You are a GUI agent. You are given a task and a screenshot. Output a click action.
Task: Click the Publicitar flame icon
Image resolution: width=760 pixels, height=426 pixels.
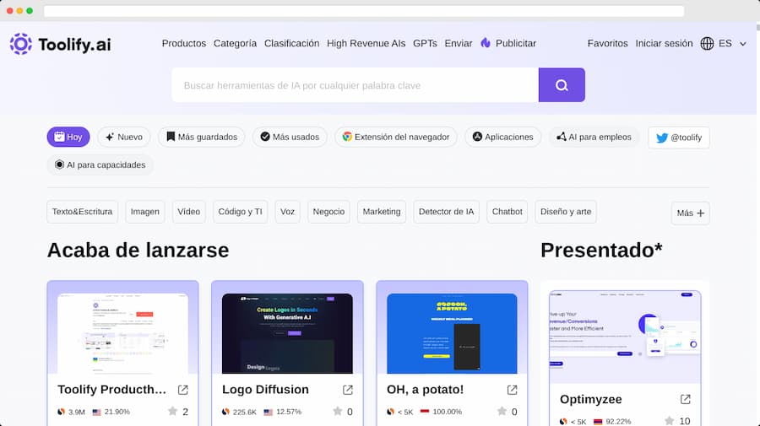coord(486,43)
